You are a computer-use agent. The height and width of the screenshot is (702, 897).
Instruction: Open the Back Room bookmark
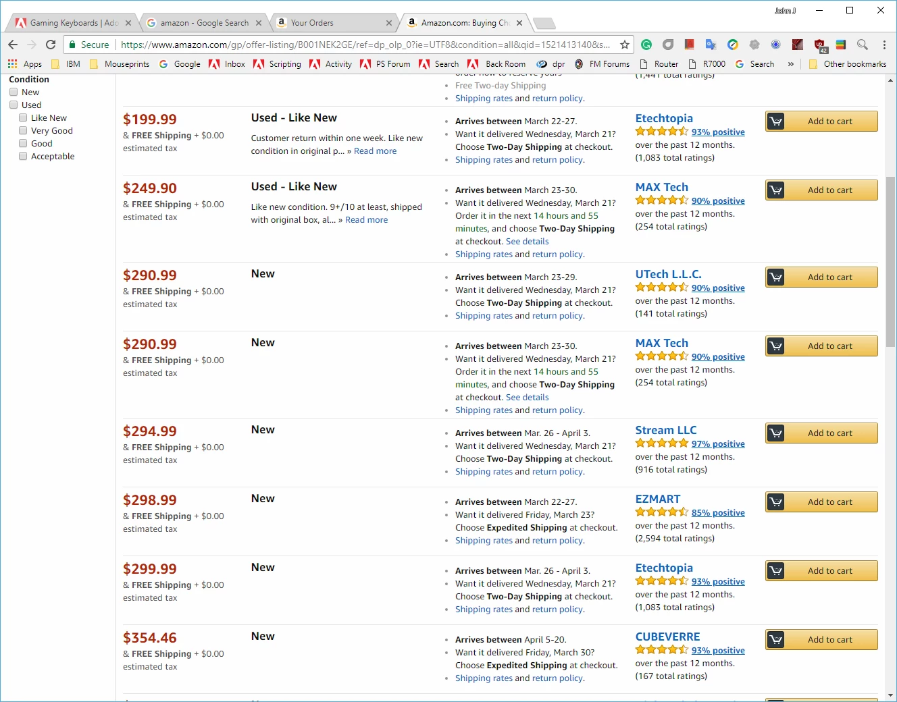coord(496,64)
